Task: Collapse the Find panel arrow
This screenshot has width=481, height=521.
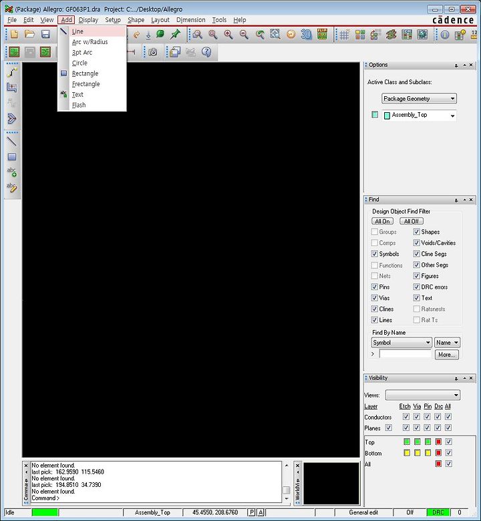Action: click(464, 200)
